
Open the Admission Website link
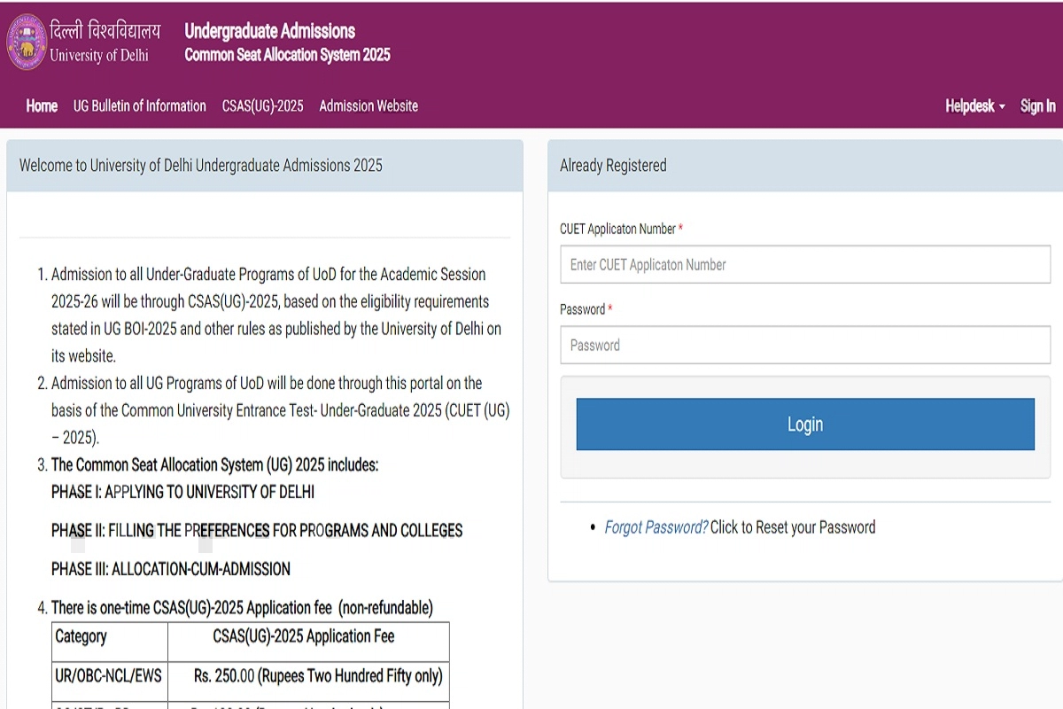point(369,106)
